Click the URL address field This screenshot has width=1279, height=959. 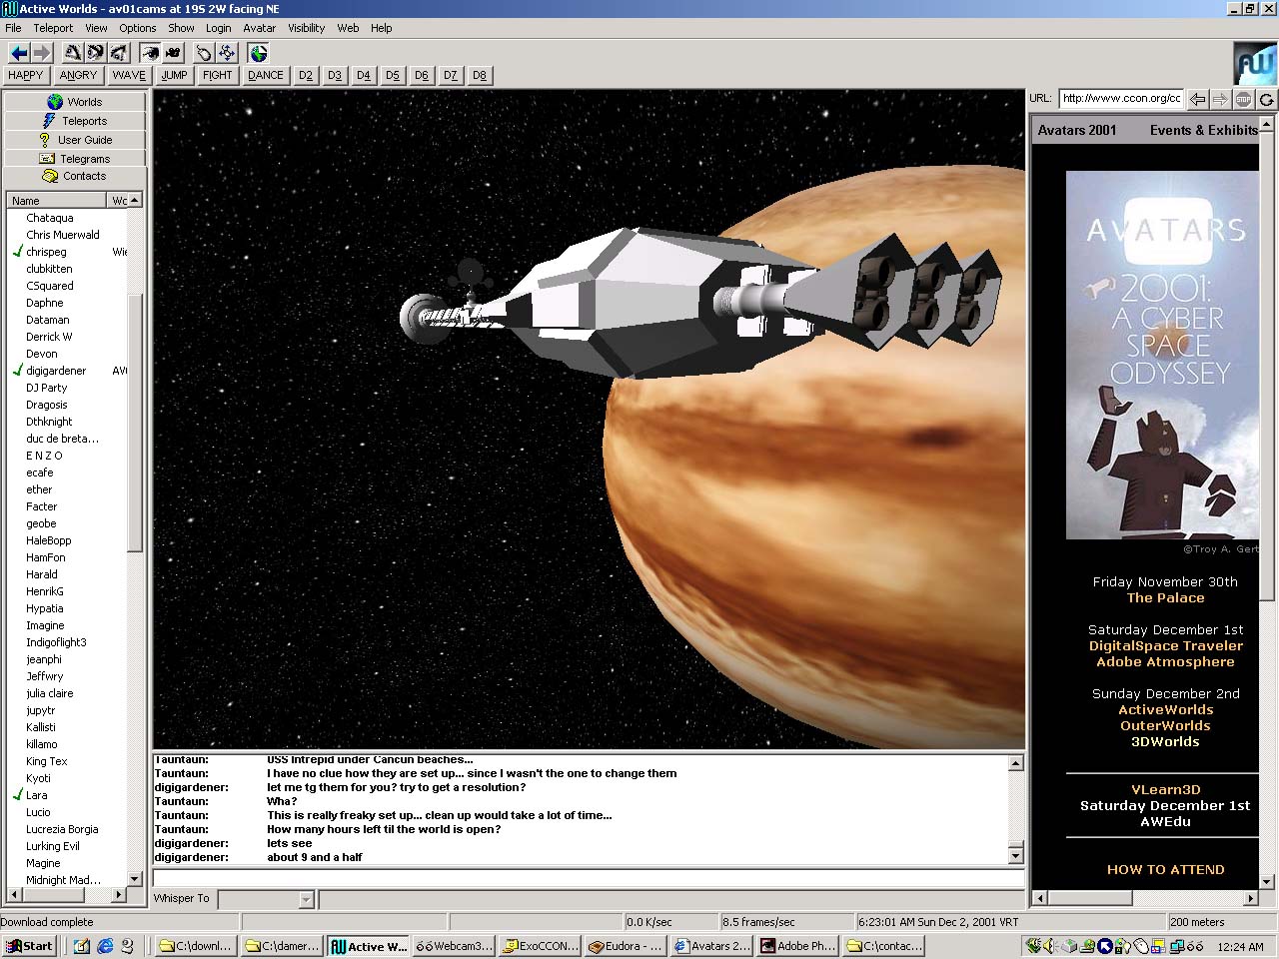(1121, 98)
